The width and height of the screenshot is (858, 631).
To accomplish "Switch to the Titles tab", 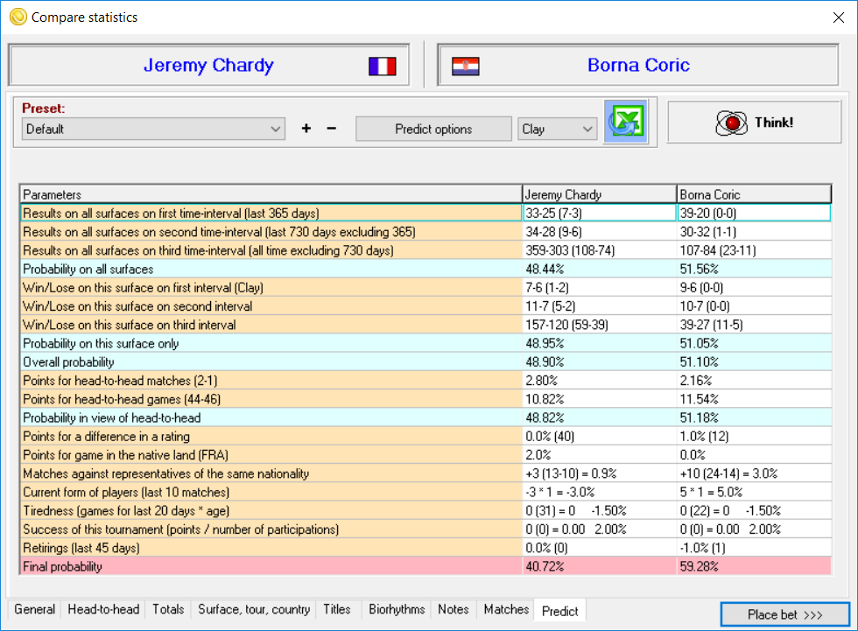I will coord(336,609).
